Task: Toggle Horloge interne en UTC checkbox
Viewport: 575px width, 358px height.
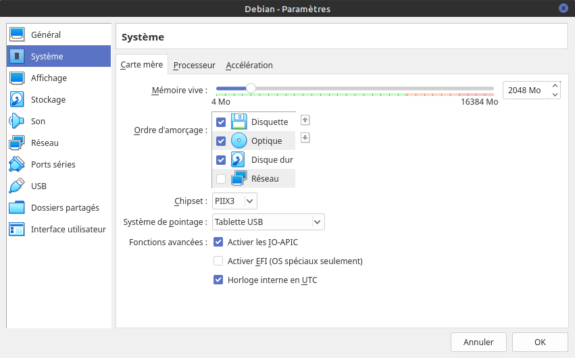Action: (218, 280)
